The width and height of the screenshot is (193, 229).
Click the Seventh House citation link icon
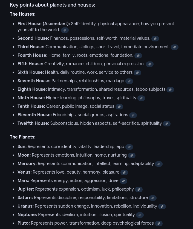click(x=129, y=81)
